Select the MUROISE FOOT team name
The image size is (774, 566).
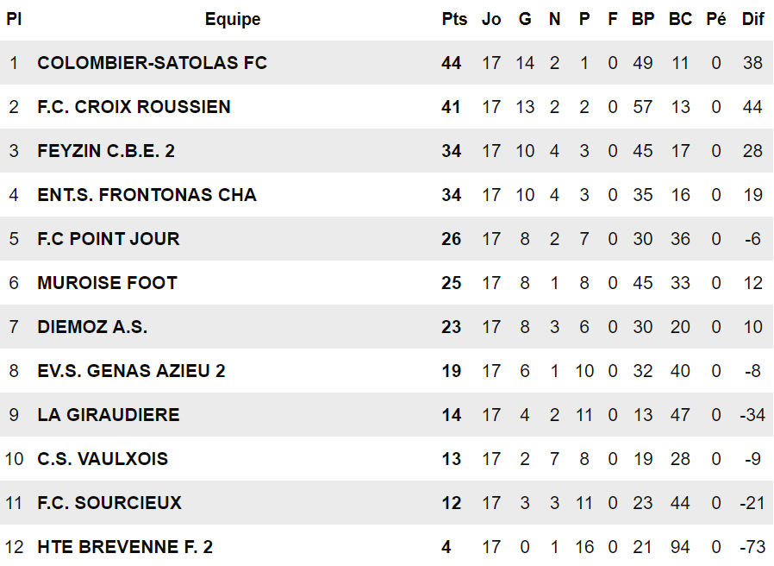(107, 283)
